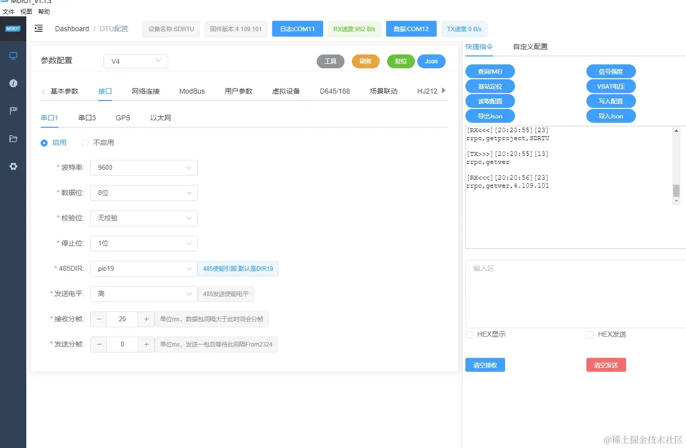Click the 查询IMEI button
The width and height of the screenshot is (686, 448).
tap(490, 72)
